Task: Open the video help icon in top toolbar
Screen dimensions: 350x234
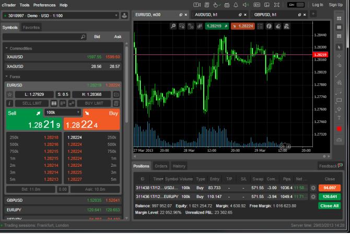Action: tap(197, 5)
